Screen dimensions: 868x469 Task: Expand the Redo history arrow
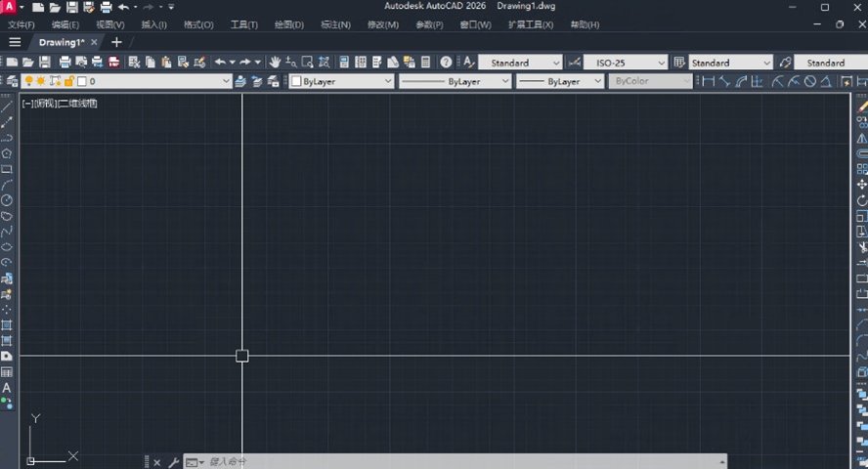tap(258, 63)
